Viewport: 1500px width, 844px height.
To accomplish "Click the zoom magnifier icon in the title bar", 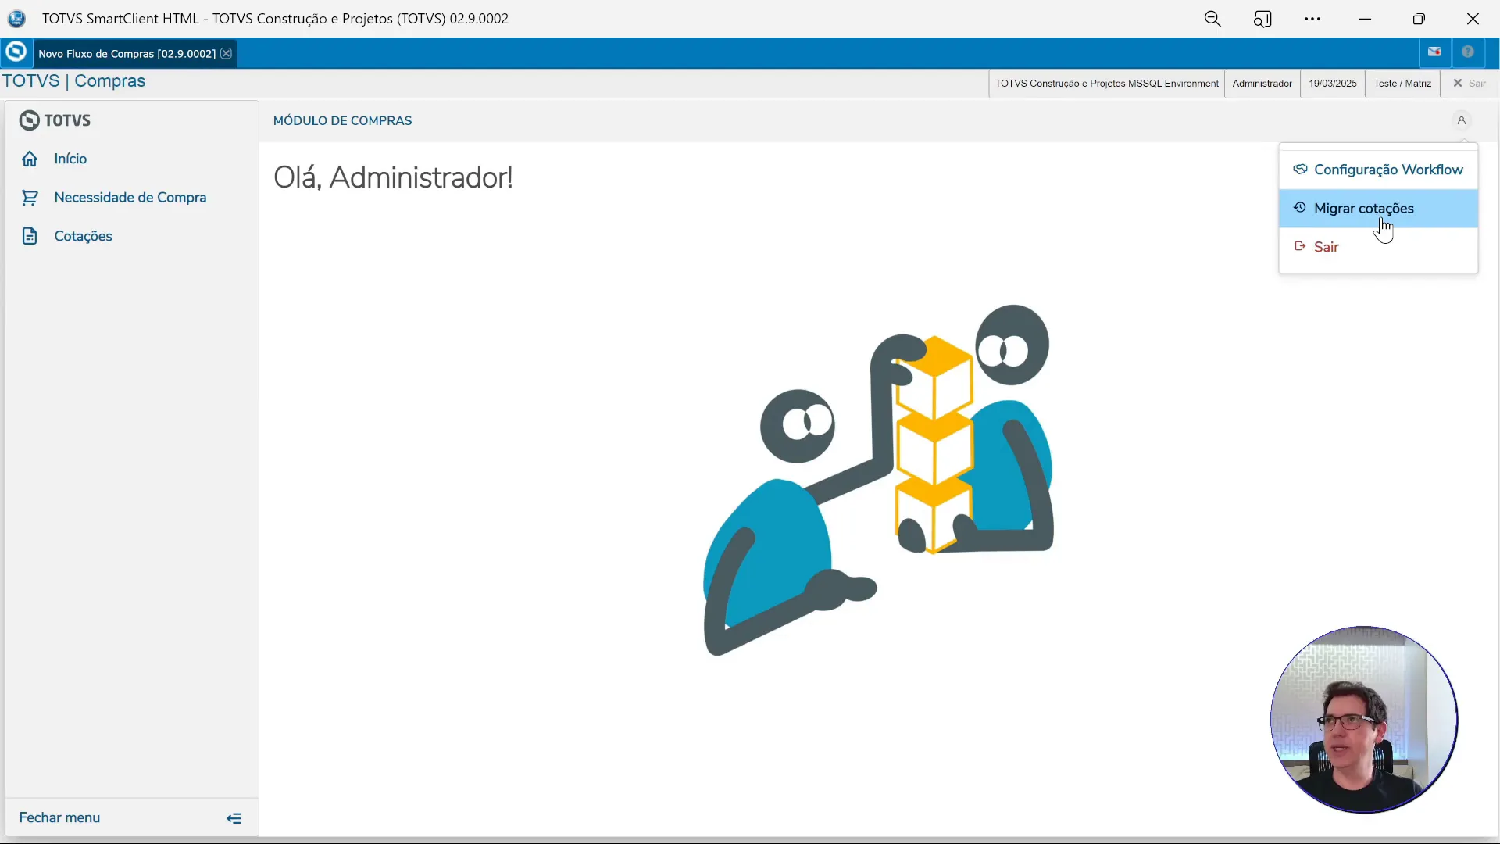I will [x=1212, y=19].
